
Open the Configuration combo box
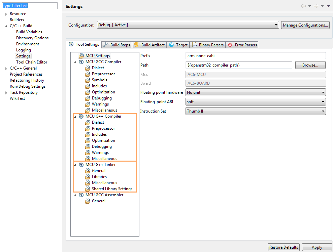click(x=188, y=25)
